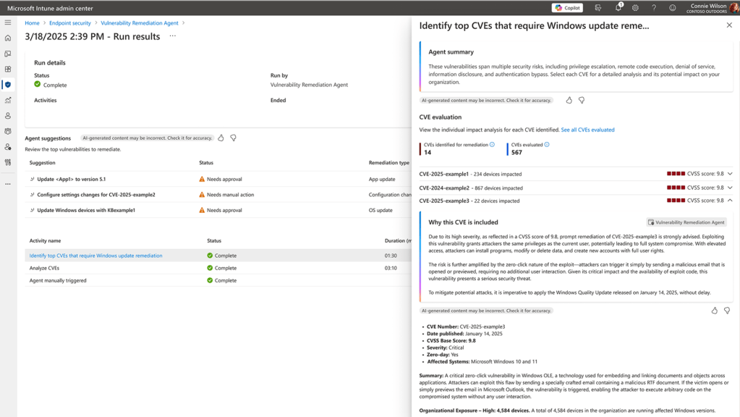Open the Copilot button in header
Viewport: 740px width, 417px height.
[567, 8]
